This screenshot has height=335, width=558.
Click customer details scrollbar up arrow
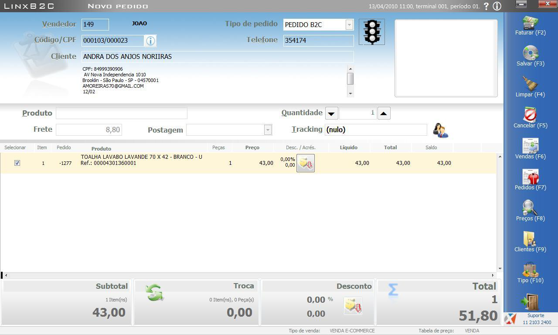[x=350, y=68]
